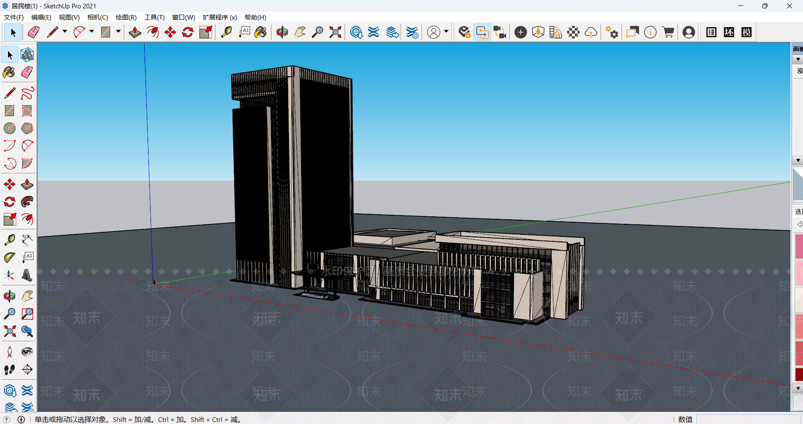Screen dimensions: 803x424
Task: Select the Follow Me tool
Action: pos(27,202)
